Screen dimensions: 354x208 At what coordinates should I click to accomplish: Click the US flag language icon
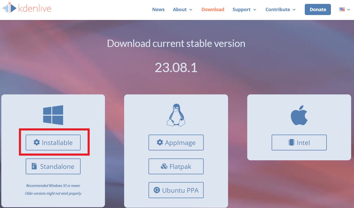pyautogui.click(x=342, y=9)
